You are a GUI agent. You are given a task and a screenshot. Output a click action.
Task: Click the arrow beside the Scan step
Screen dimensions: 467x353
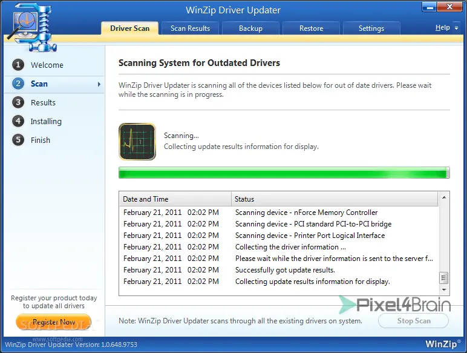coord(99,84)
